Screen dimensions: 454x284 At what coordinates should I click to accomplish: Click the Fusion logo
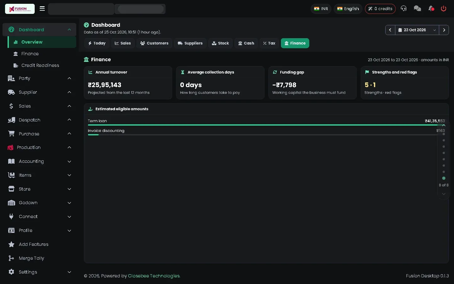click(x=20, y=9)
